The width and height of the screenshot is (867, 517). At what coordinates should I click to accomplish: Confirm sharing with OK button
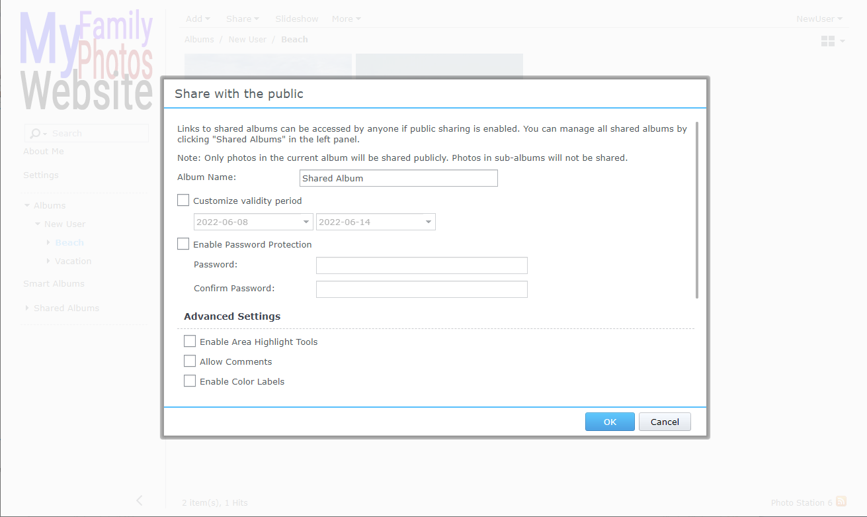609,422
